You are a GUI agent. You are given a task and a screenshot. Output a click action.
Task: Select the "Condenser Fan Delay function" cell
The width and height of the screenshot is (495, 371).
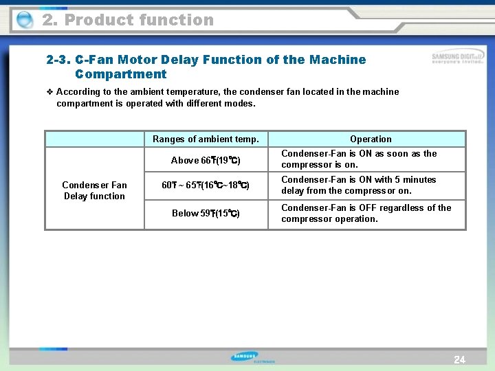pos(95,188)
